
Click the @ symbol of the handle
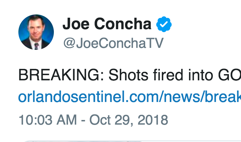pyautogui.click(x=69, y=43)
